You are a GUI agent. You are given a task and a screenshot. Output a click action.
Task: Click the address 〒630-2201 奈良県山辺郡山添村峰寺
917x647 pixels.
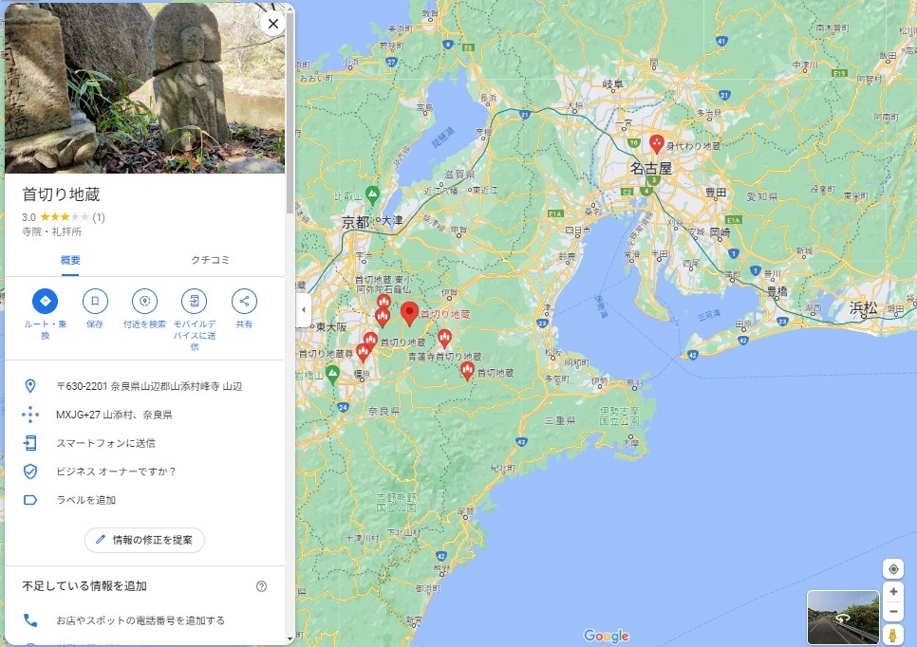149,386
